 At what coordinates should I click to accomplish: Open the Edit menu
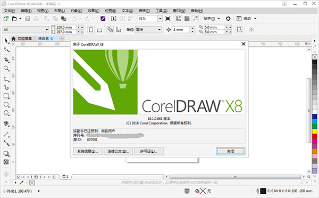(x=26, y=11)
